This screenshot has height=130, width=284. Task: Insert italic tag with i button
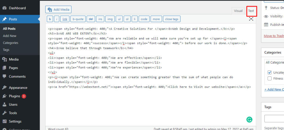[x=57, y=19]
